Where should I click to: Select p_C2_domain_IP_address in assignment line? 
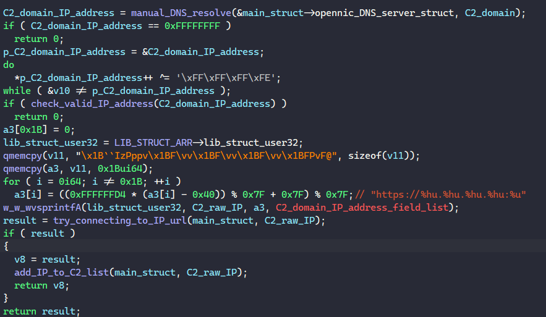click(x=64, y=52)
